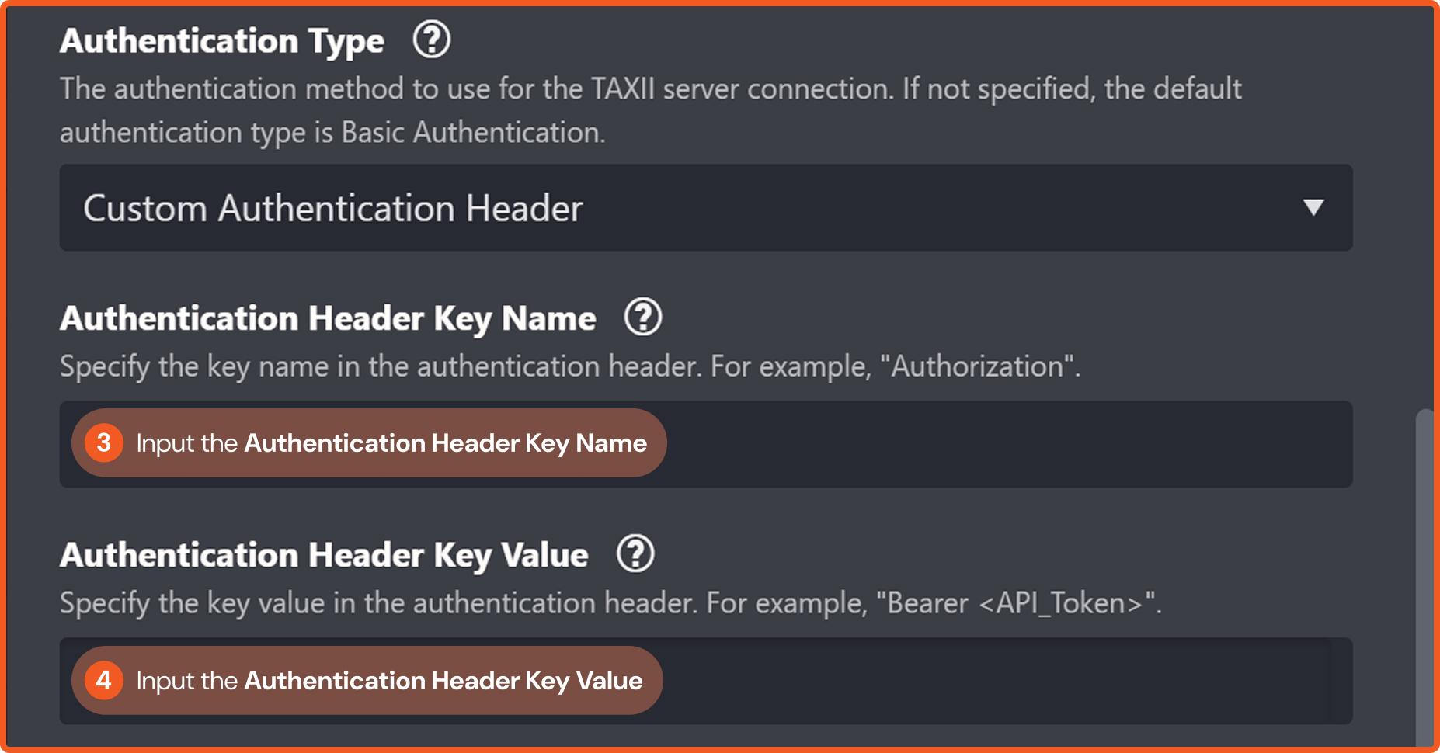1440x753 pixels.
Task: Click the 'Input the Authentication Header Key Value' callout
Action: pyautogui.click(x=388, y=681)
